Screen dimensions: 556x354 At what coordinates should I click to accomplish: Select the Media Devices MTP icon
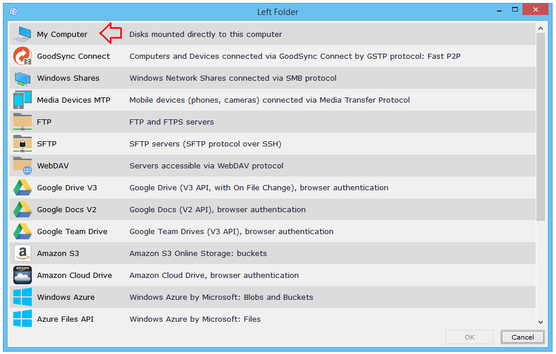coord(23,100)
